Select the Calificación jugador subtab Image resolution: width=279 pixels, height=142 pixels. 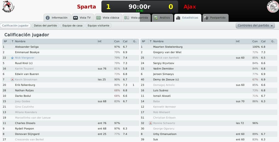click(15, 26)
